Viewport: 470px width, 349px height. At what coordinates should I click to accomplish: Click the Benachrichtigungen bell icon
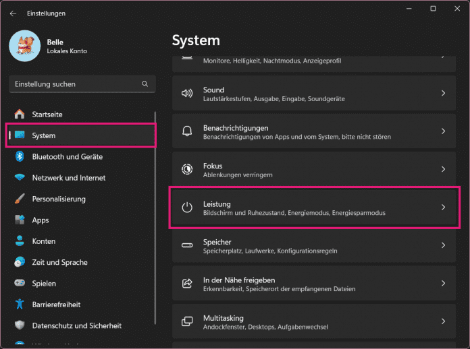(x=187, y=131)
